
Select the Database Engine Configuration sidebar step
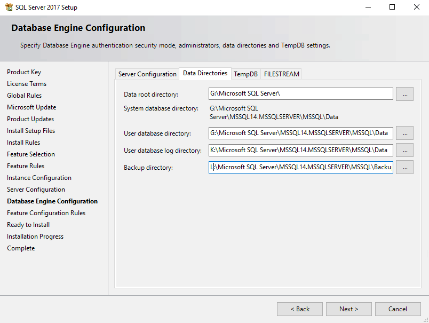pyautogui.click(x=52, y=201)
